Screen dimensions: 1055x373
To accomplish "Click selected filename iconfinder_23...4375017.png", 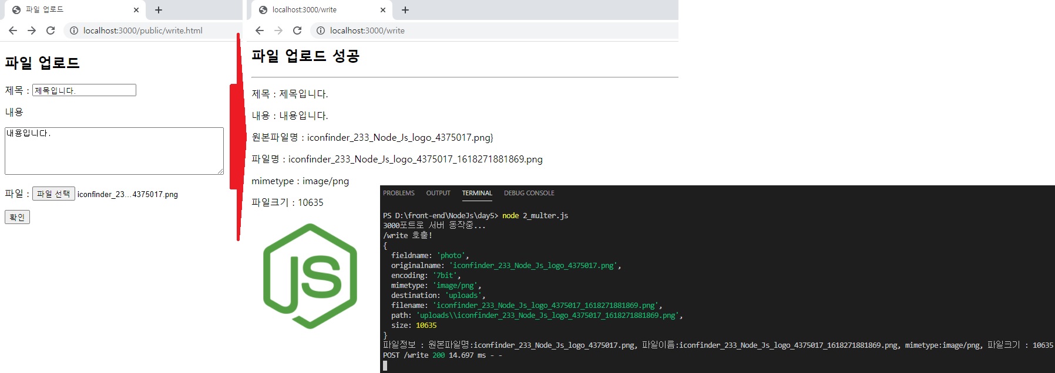I will point(127,194).
